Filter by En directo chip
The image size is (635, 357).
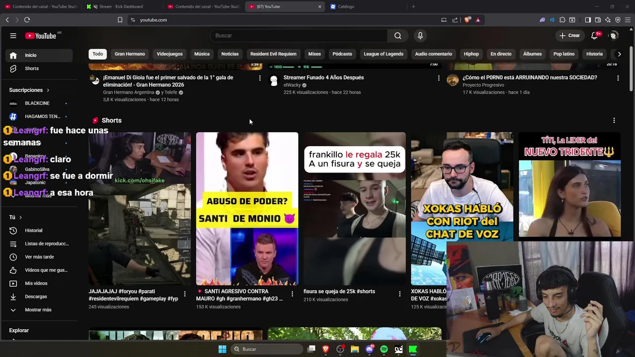(501, 54)
